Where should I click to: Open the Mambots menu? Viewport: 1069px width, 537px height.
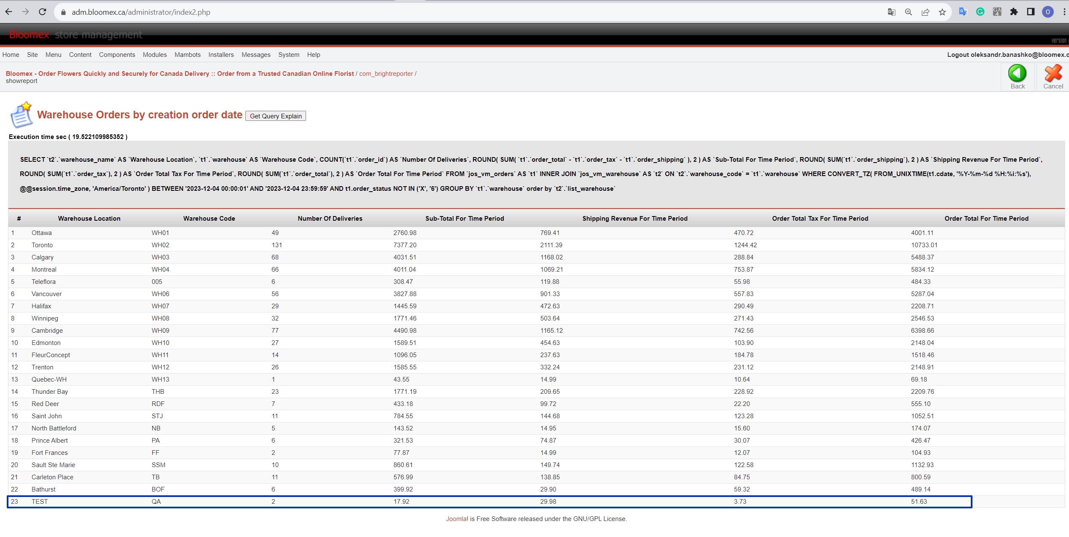tap(188, 55)
